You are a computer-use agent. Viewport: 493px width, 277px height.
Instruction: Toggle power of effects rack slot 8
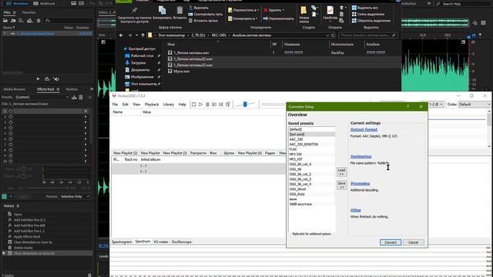11,150
